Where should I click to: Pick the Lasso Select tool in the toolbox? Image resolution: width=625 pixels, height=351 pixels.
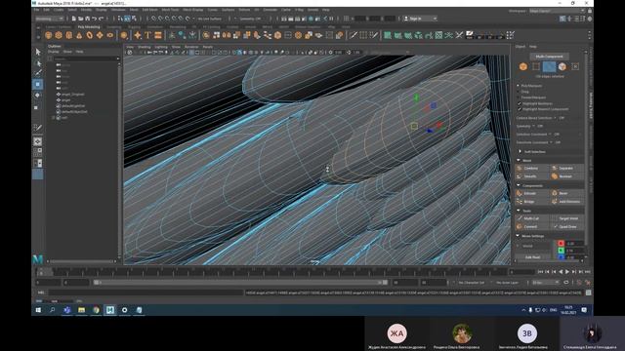tap(38, 62)
